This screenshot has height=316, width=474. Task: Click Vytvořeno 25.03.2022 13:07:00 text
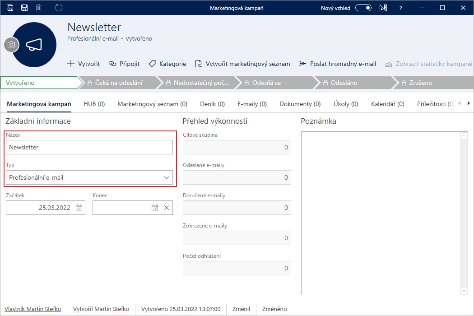coord(181,309)
